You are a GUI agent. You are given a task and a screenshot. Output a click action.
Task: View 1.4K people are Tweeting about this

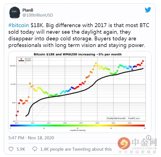[76, 149]
